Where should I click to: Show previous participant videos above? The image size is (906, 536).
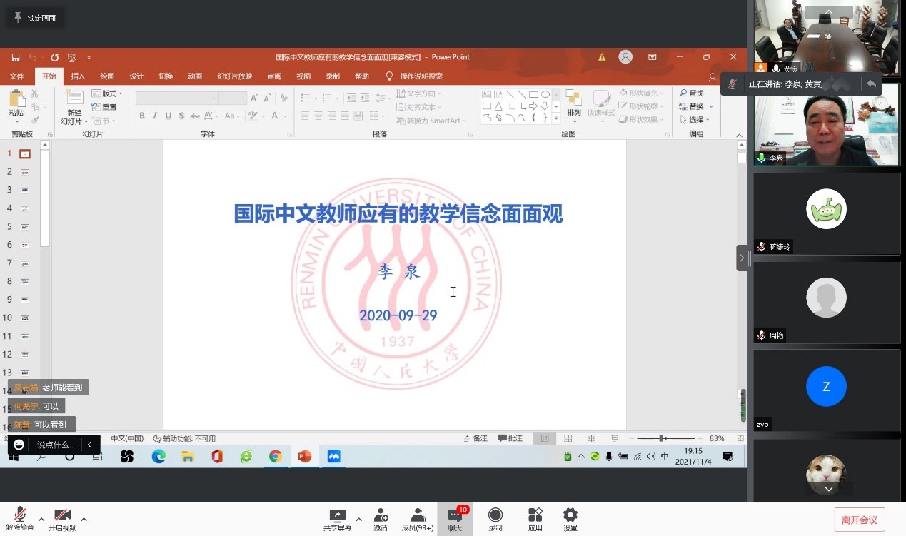(x=828, y=11)
